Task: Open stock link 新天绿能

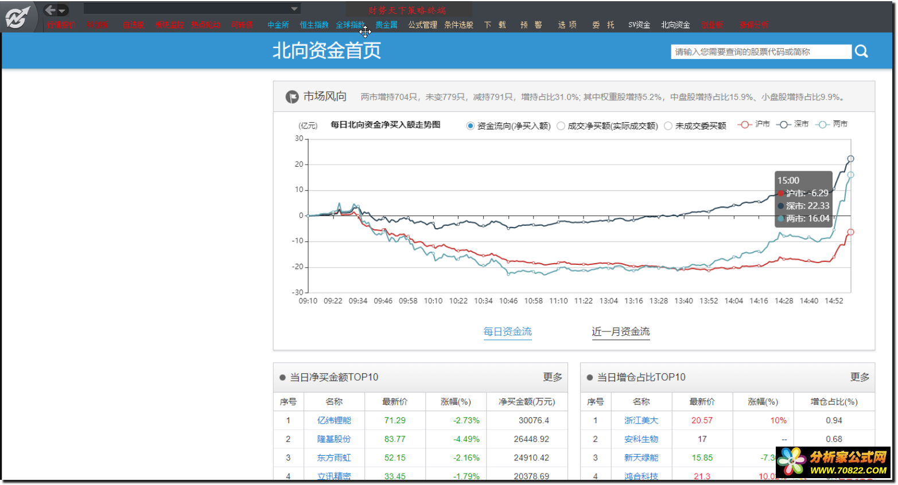Action: point(641,458)
